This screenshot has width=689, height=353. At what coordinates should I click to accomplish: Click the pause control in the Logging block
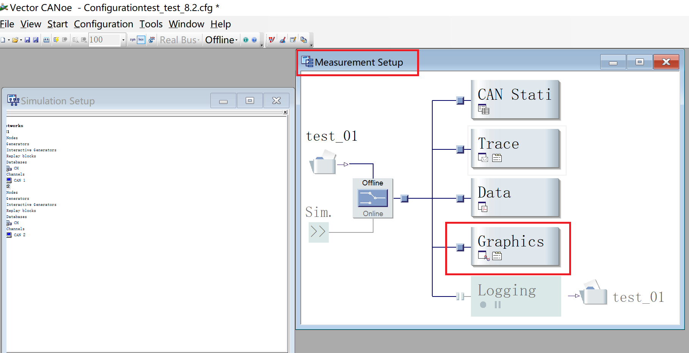tap(497, 304)
